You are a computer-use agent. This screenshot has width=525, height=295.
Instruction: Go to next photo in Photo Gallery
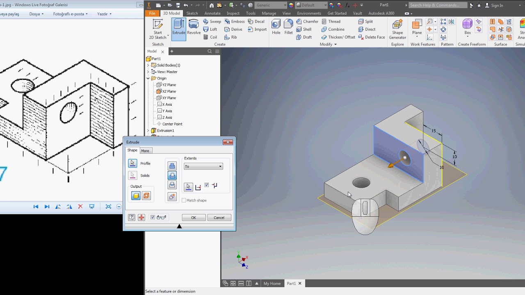coord(47,206)
